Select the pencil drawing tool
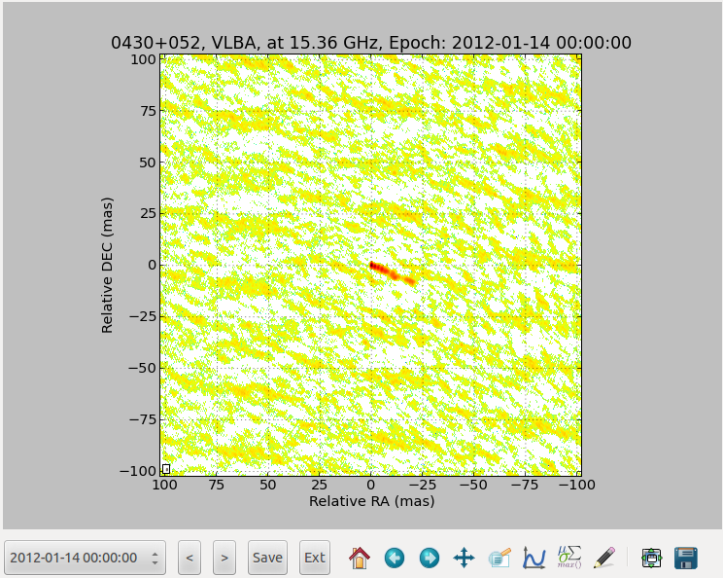The width and height of the screenshot is (723, 578). coord(604,558)
